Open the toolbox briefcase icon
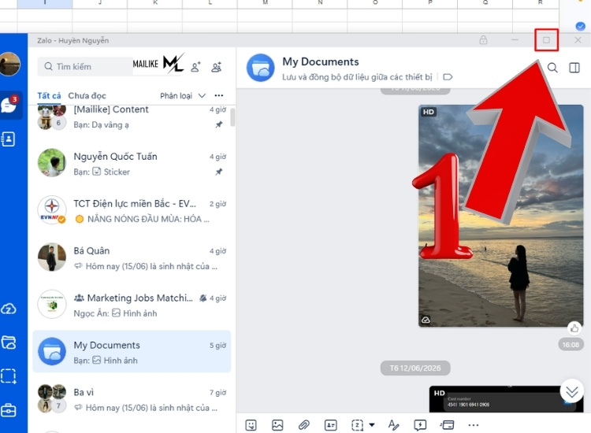The height and width of the screenshot is (433, 591). pos(9,410)
